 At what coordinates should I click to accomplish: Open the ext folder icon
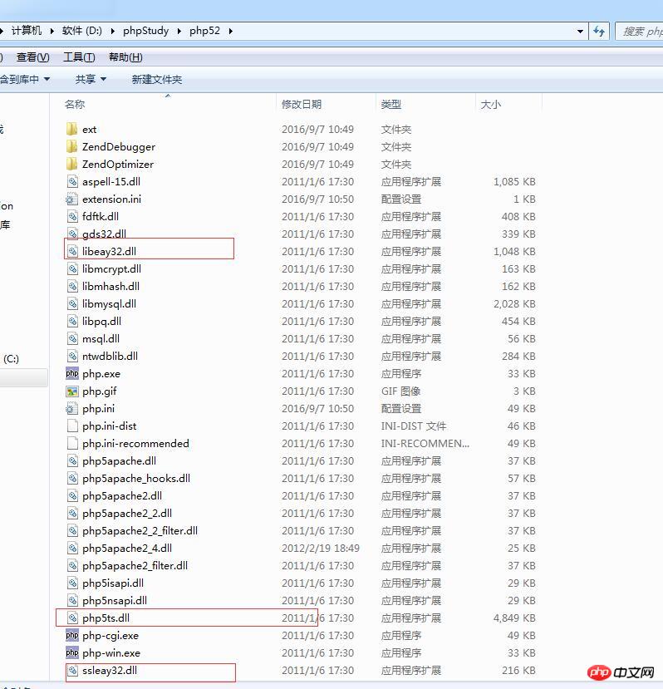point(71,129)
